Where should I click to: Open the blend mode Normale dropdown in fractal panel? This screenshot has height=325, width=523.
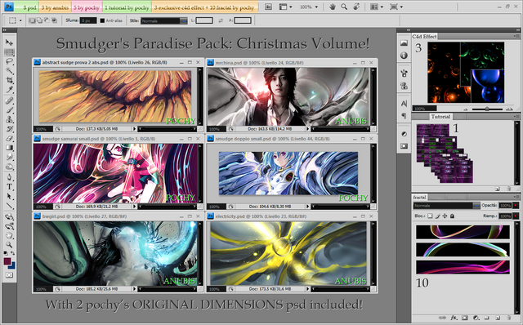[x=447, y=206]
